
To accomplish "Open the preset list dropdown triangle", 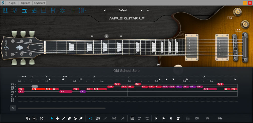I will (x=148, y=10).
